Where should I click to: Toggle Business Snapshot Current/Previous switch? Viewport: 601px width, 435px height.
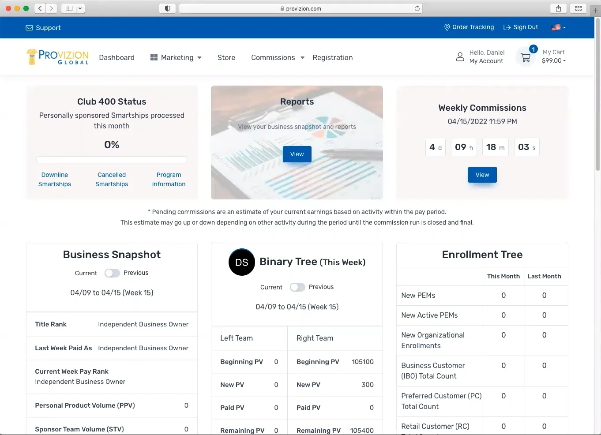click(112, 273)
